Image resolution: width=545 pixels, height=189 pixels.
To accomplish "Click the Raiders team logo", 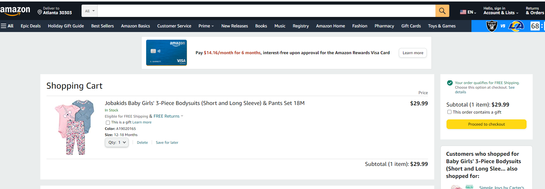I will tap(491, 26).
